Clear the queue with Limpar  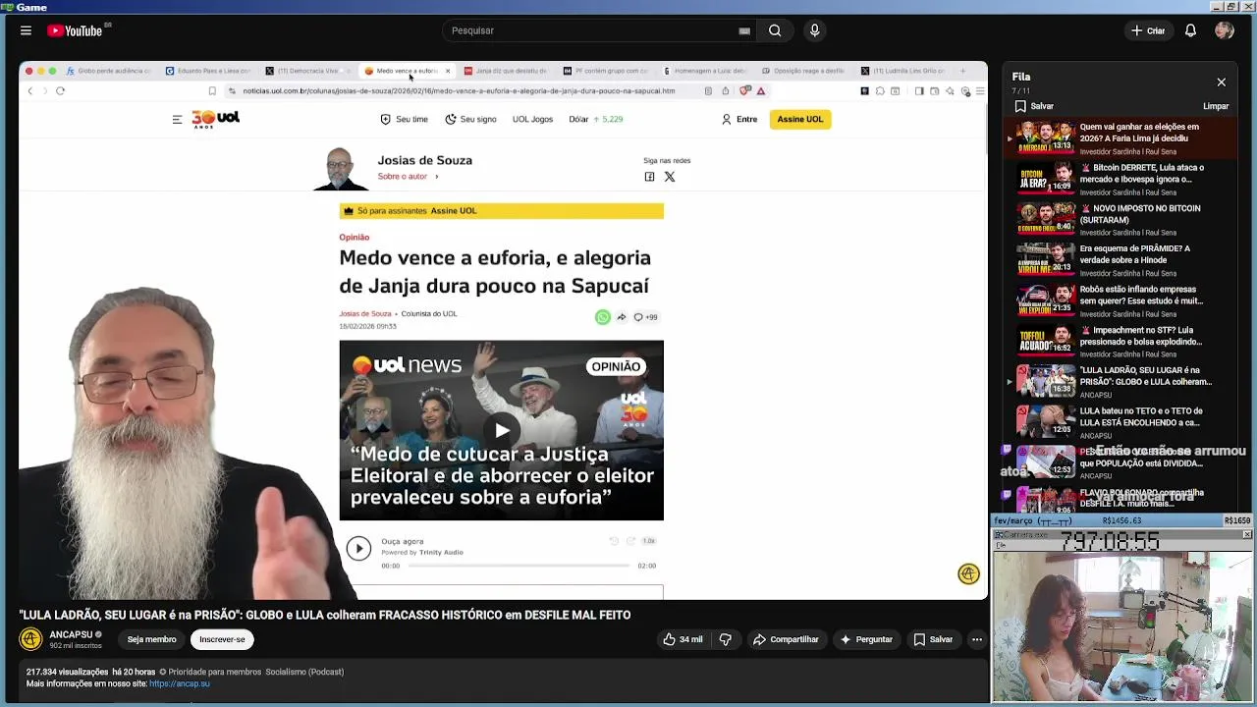pyautogui.click(x=1216, y=106)
